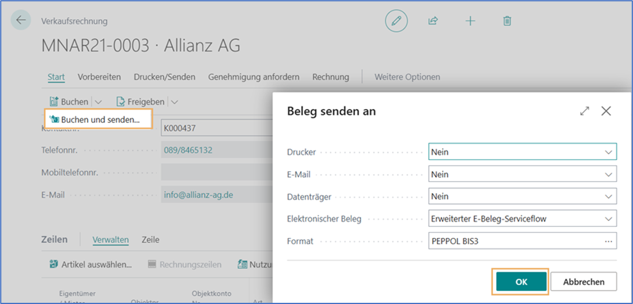Click Artikel auswählen... action
633x304 pixels.
[x=91, y=265]
